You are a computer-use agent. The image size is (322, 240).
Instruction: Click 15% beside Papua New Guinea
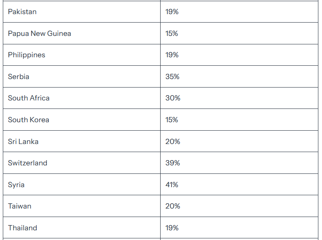171,33
